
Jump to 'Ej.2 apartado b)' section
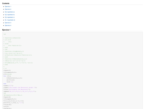pyautogui.click(x=10, y=15)
